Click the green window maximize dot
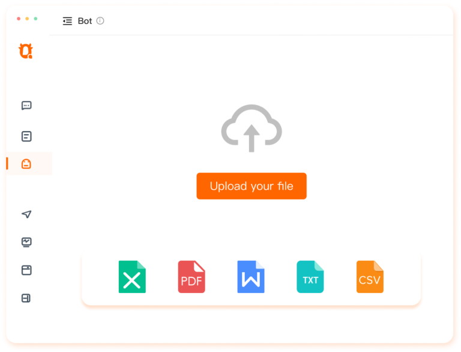The width and height of the screenshot is (461, 352). (x=35, y=19)
